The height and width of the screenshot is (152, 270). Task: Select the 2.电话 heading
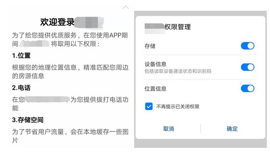click(21, 88)
